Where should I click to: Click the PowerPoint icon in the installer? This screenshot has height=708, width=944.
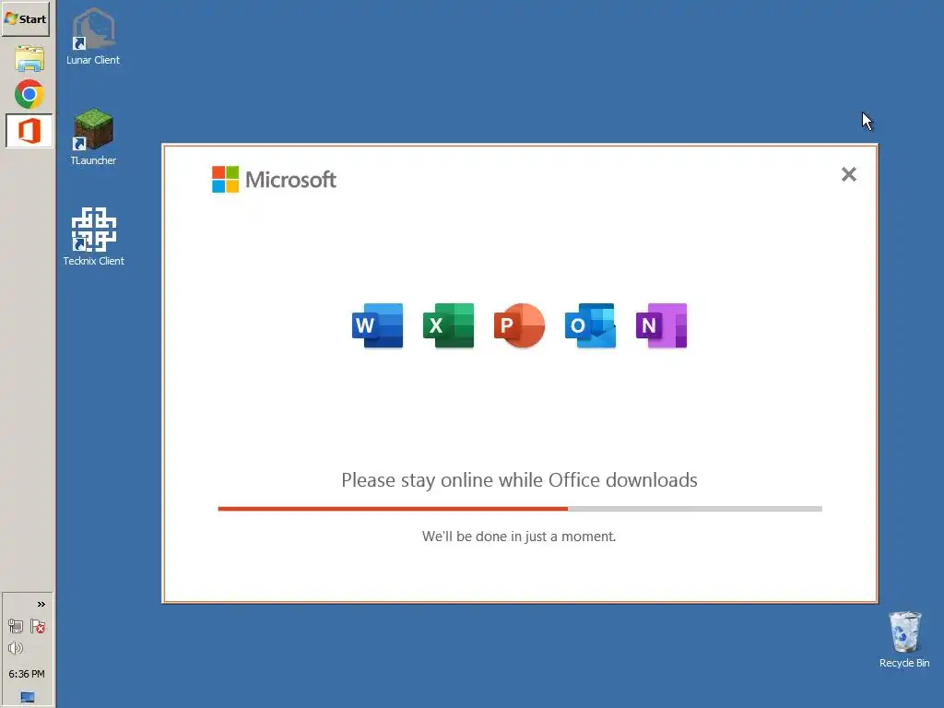point(520,325)
